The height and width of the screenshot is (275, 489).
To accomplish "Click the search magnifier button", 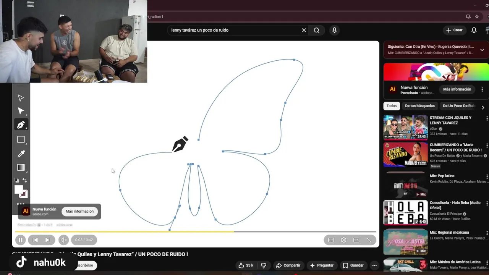I will 317,30.
